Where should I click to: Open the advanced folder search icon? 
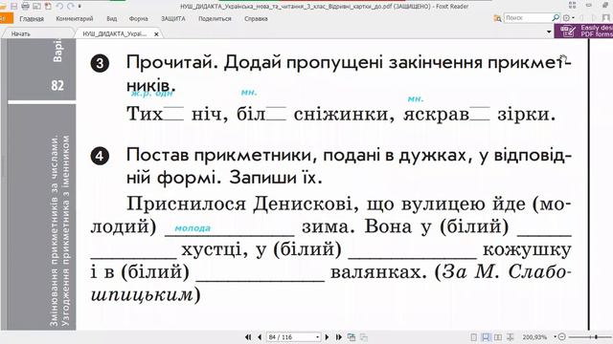tap(497, 18)
